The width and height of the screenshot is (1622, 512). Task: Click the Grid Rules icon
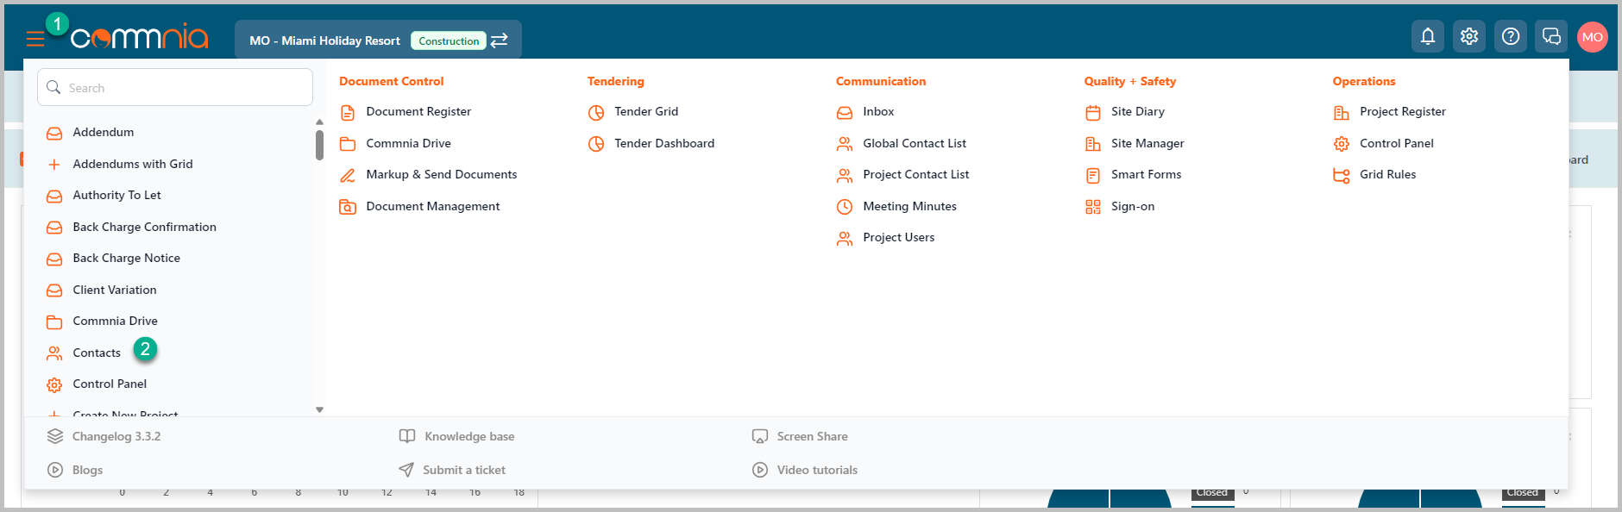click(1342, 175)
